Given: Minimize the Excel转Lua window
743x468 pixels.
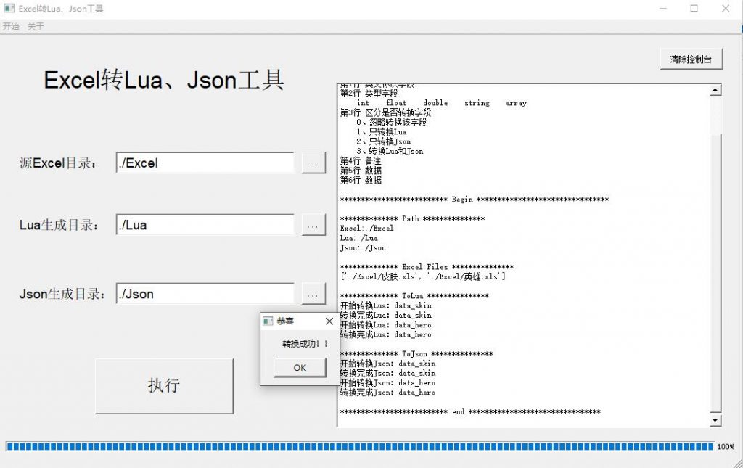Looking at the screenshot, I should (x=663, y=9).
